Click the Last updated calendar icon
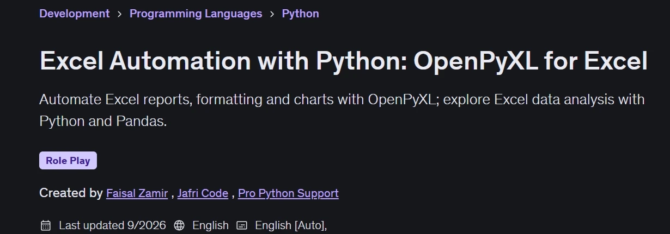This screenshot has height=234, width=670. coord(46,225)
